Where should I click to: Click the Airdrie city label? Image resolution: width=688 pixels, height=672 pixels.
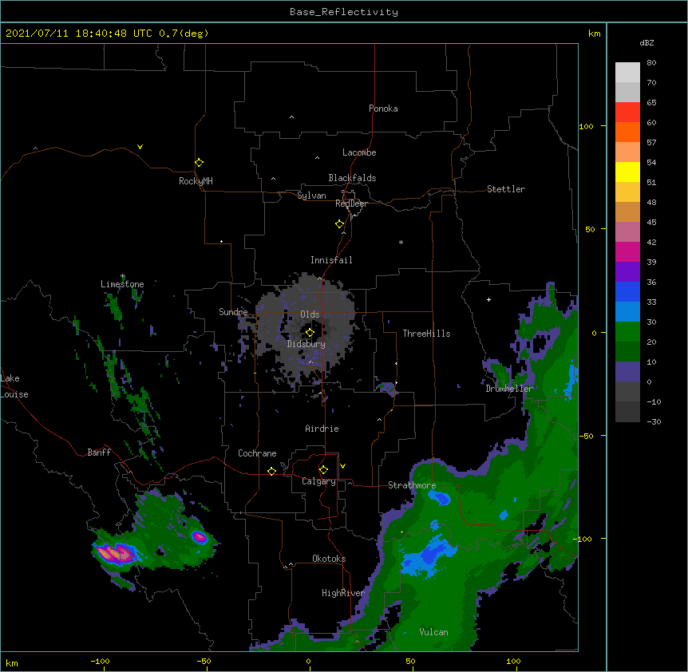(322, 429)
